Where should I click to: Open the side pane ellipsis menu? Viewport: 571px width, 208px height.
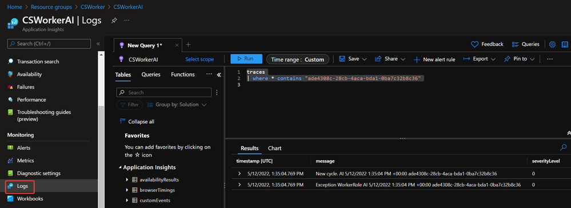click(x=209, y=74)
